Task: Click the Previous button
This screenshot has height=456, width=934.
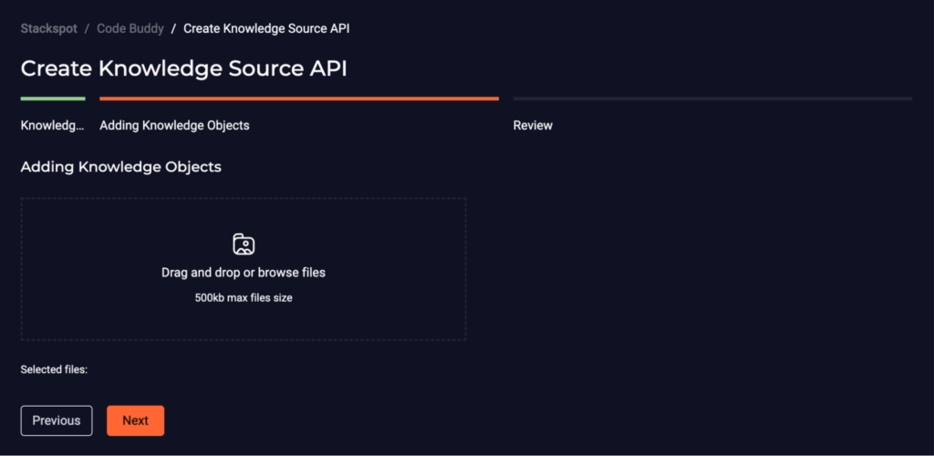Action: tap(57, 420)
